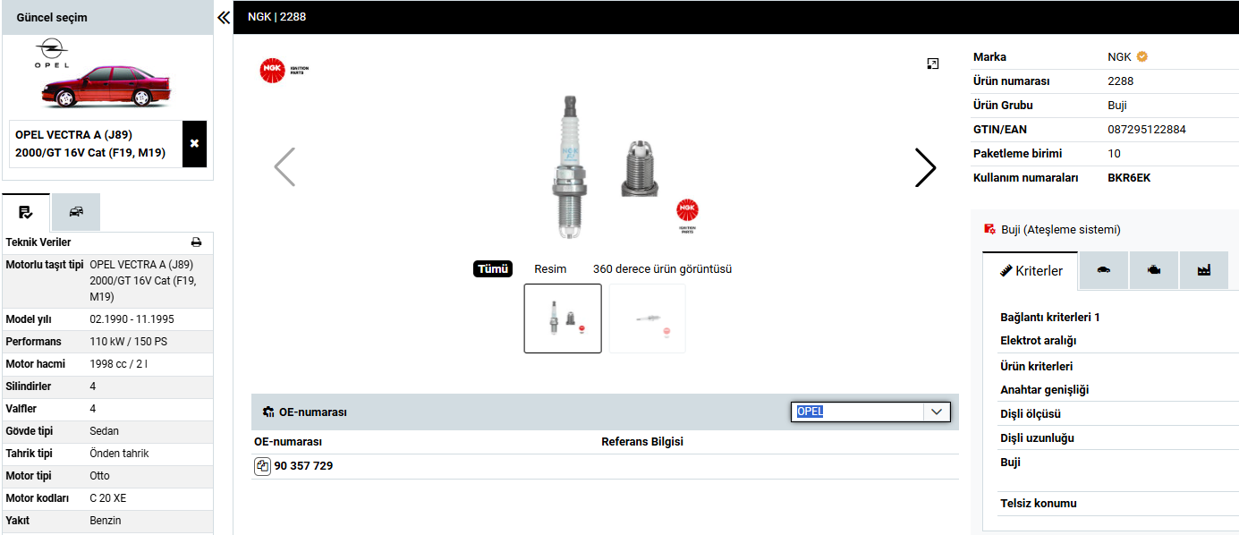
Task: Select the GTIN value 087295122884
Action: 1147,130
